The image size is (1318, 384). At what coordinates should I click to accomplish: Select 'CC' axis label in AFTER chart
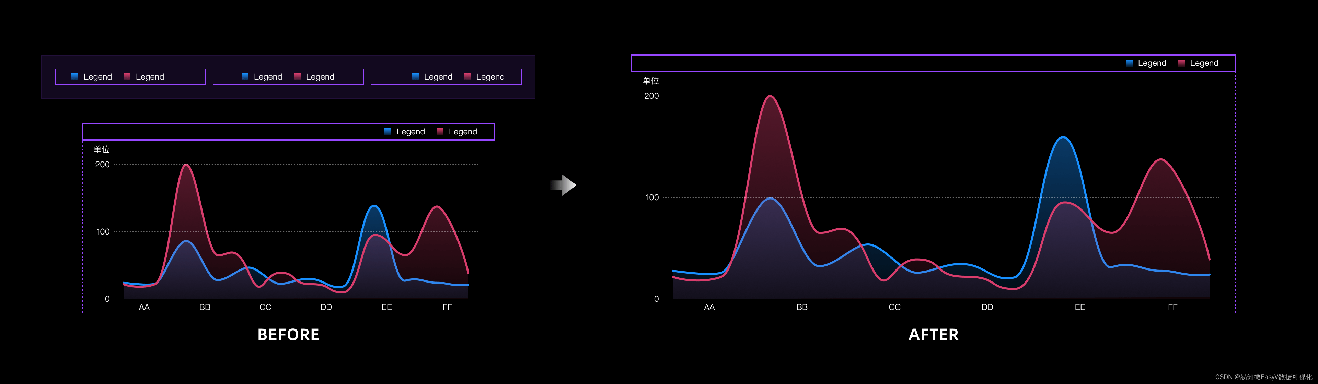tap(894, 307)
